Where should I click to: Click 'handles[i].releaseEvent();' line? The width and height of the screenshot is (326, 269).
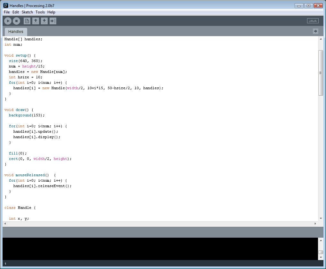(x=43, y=186)
